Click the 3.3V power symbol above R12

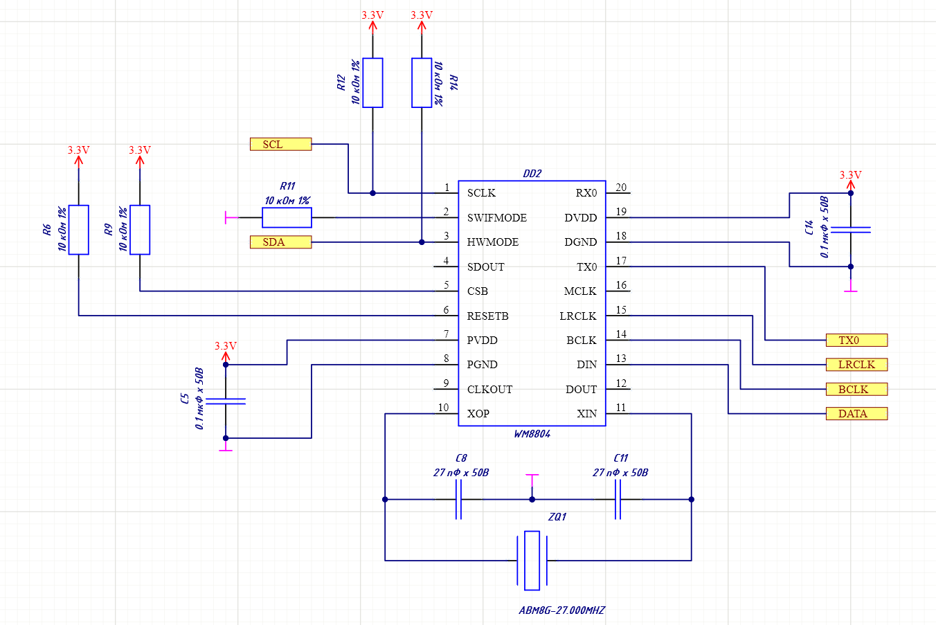(372, 21)
